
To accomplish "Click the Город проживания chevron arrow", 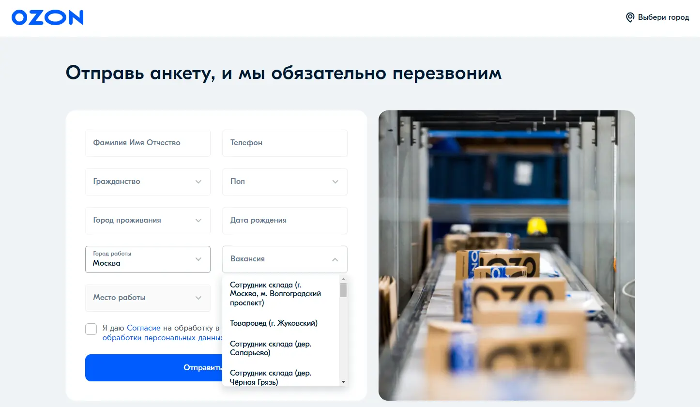I will [198, 221].
